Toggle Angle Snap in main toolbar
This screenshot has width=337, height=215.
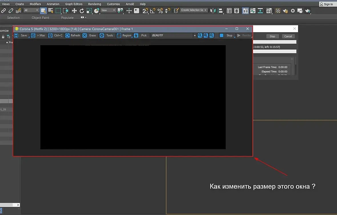[x=153, y=11]
